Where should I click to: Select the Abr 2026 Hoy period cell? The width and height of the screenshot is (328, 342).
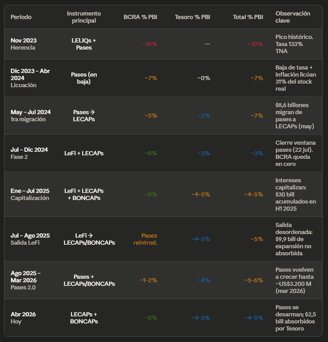tap(23, 318)
